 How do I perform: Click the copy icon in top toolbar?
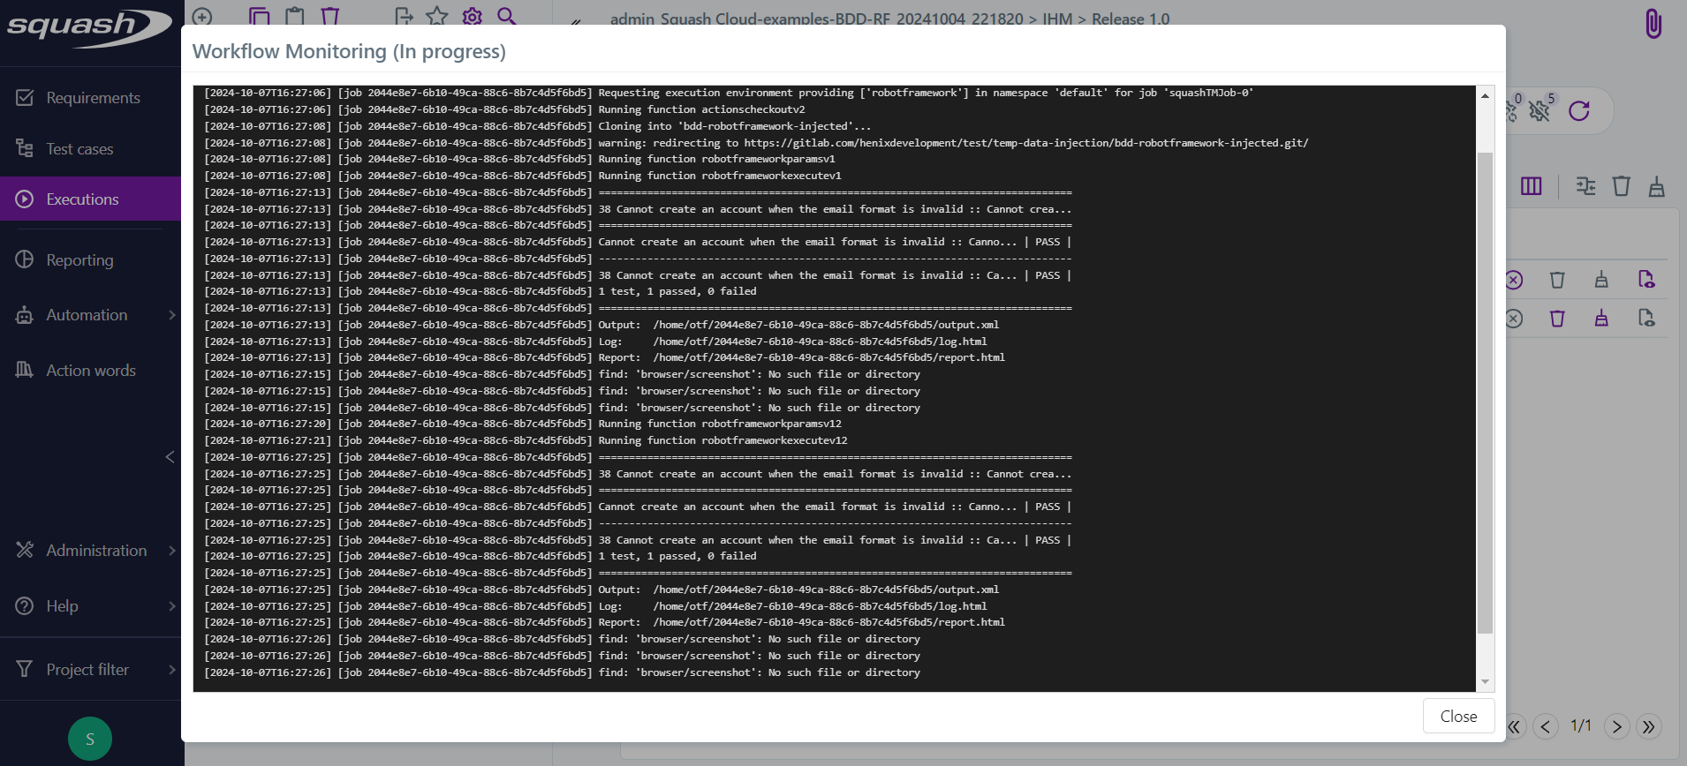[x=259, y=16]
